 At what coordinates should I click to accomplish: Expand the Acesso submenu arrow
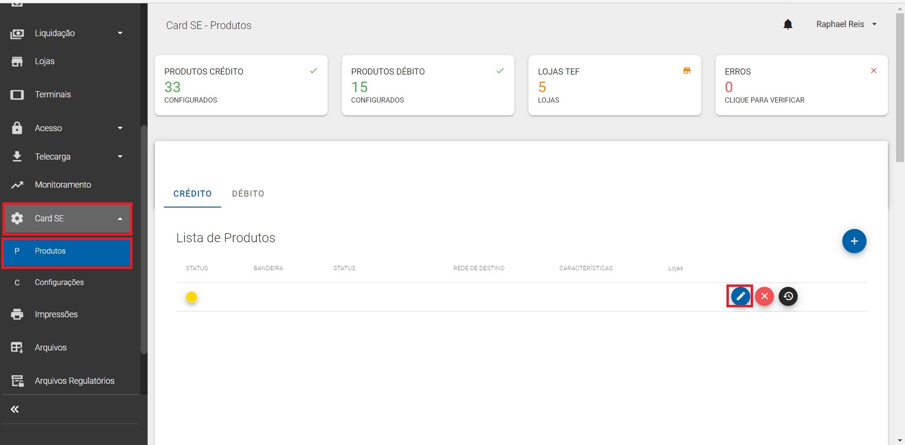click(120, 128)
